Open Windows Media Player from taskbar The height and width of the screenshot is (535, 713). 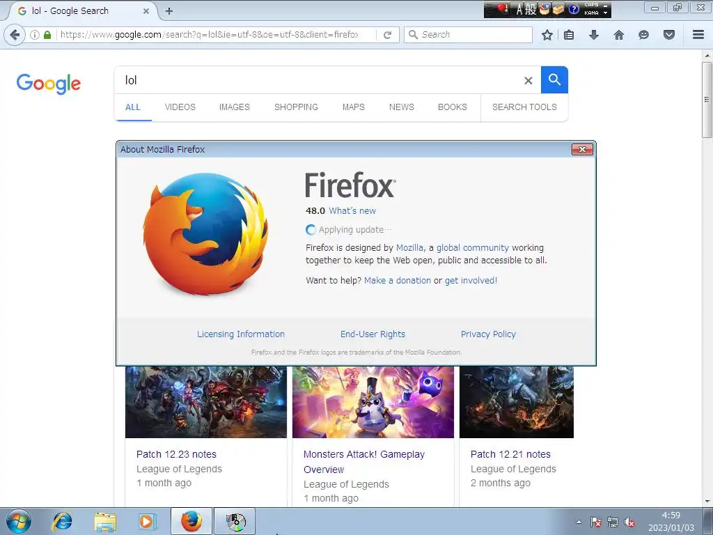tap(148, 522)
